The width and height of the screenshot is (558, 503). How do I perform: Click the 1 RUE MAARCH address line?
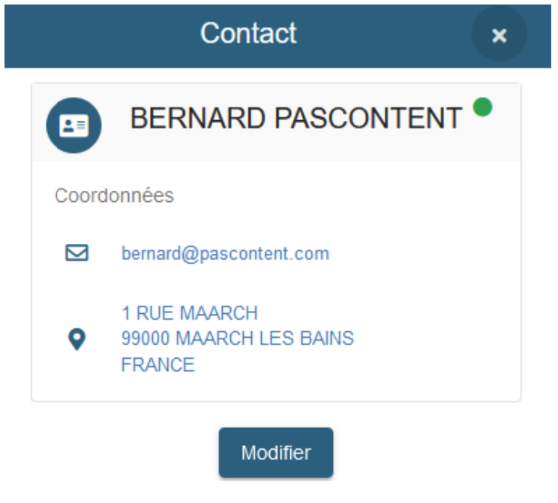[190, 313]
